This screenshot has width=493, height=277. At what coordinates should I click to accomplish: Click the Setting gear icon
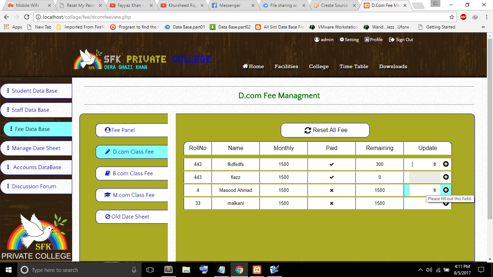click(x=342, y=40)
